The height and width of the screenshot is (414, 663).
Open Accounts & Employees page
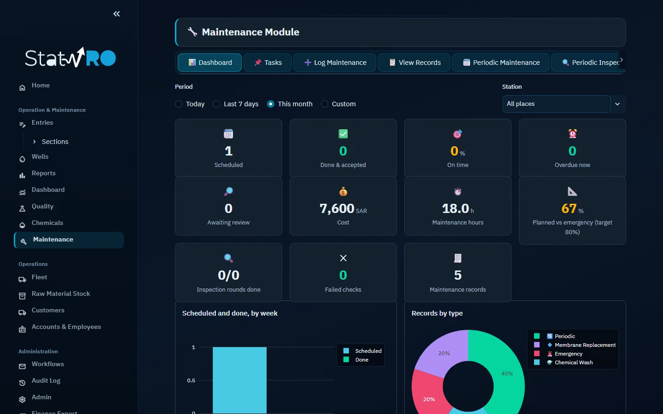[x=66, y=327]
